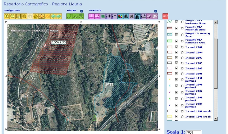This screenshot has height=134, width=228.
Task: Click the remove layer minus icon
Action: point(114,16)
